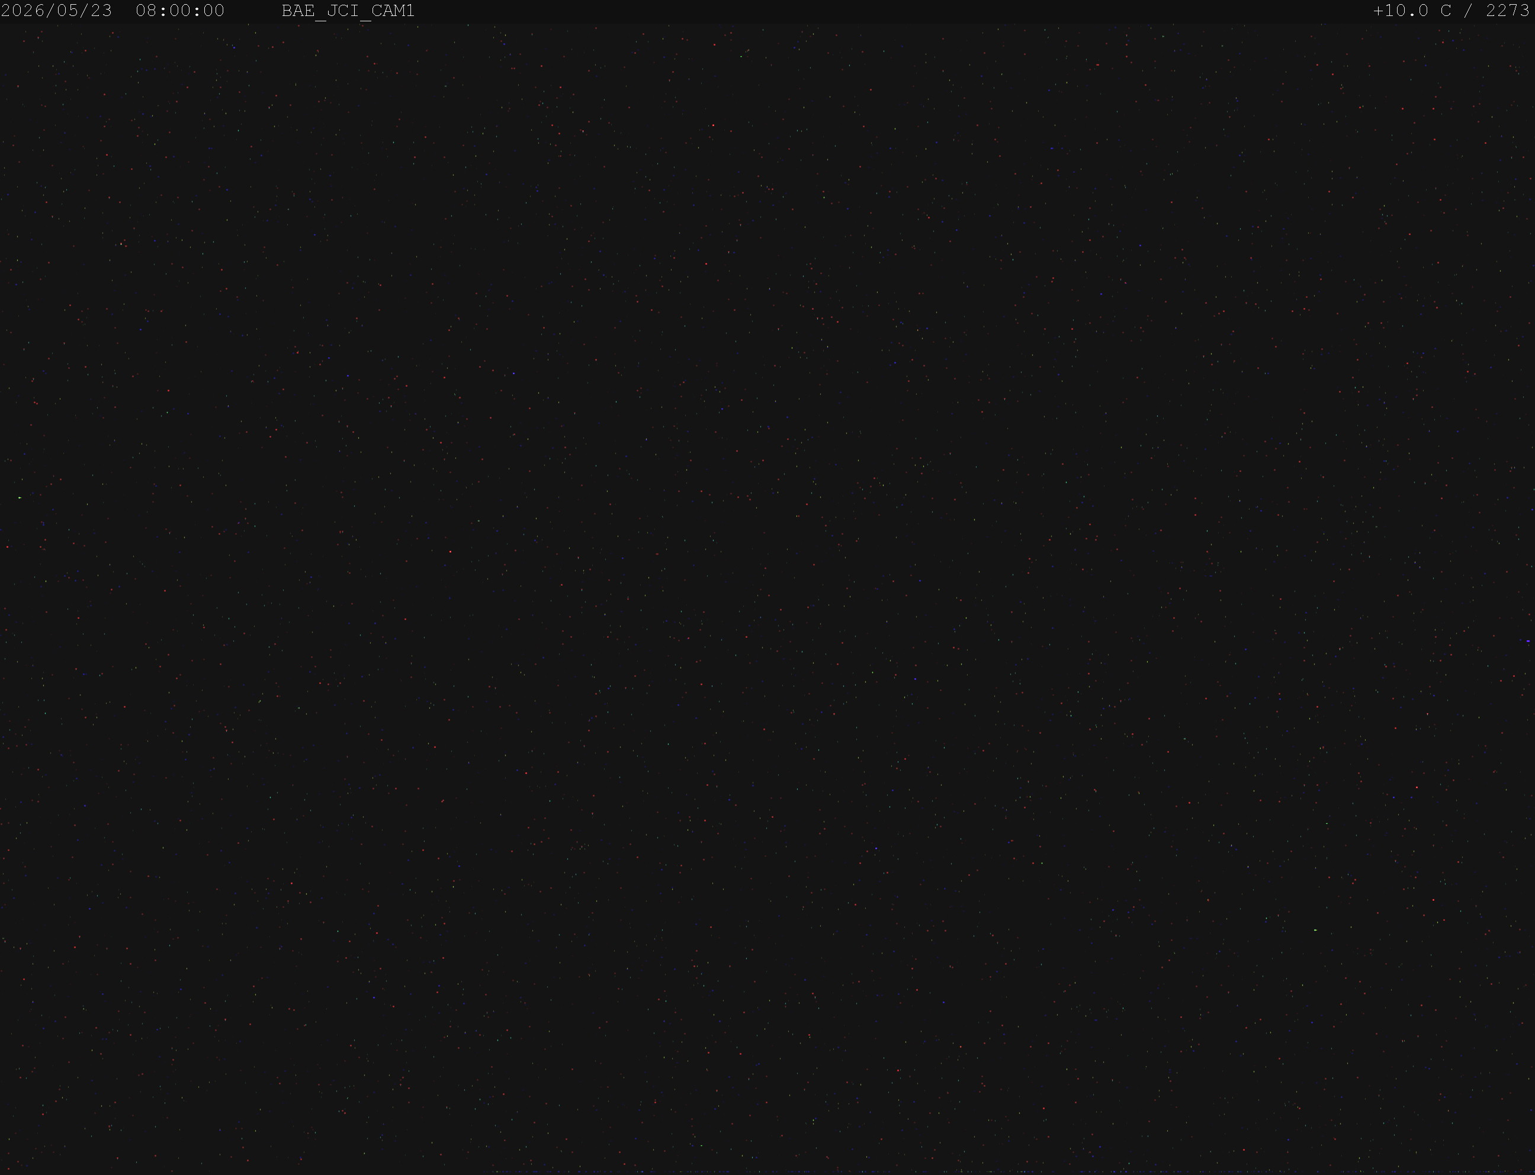Click the timestamp 08:00:00
This screenshot has height=1175, width=1535.
point(181,11)
